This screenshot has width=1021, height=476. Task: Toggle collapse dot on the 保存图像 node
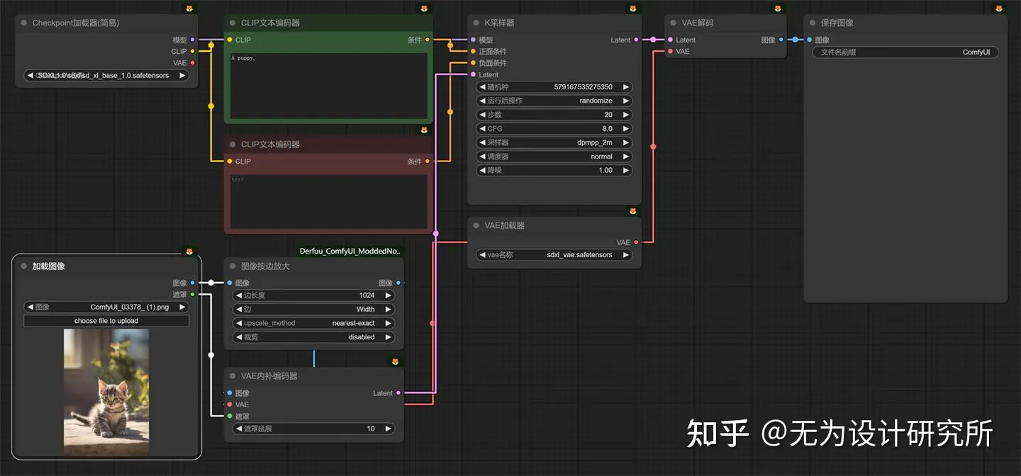pos(811,23)
